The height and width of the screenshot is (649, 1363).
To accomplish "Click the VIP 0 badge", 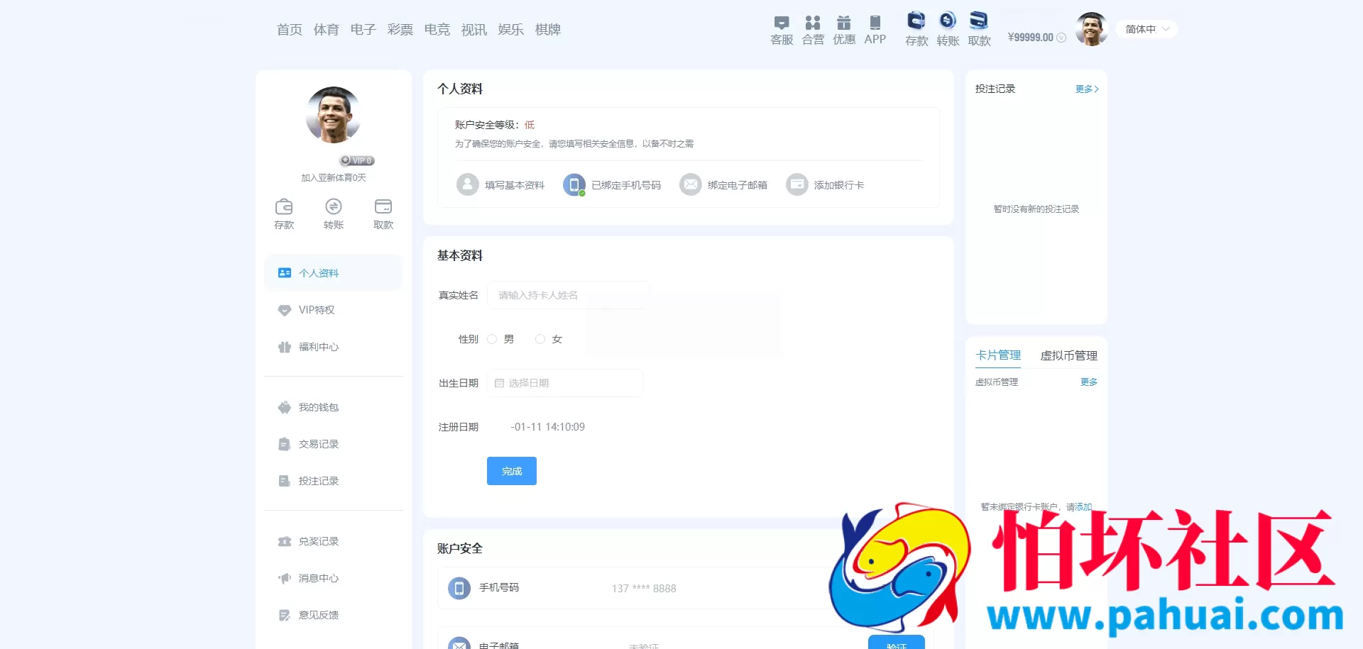I will click(x=357, y=160).
